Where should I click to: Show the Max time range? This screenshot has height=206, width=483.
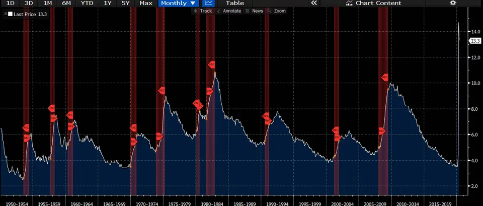146,3
